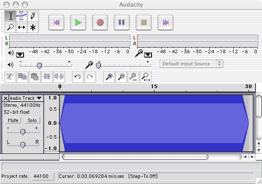This screenshot has height=184, width=262.
Task: Click the vertical scrollbar up arrow
Action: click(259, 143)
